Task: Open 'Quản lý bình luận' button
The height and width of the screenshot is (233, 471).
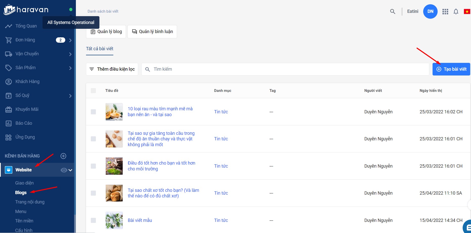Action: click(x=152, y=32)
